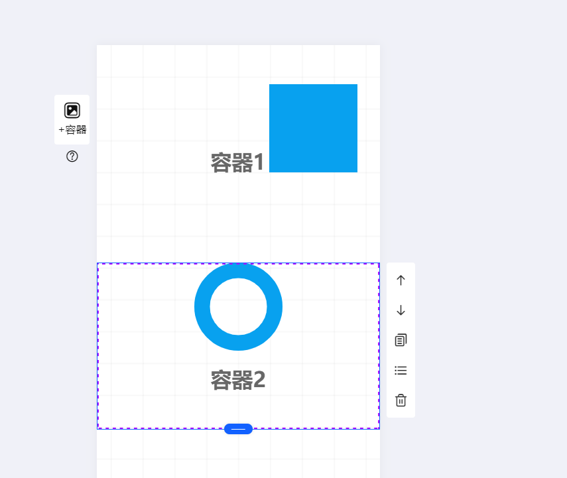Open the list icon in container toolbar

tap(401, 370)
